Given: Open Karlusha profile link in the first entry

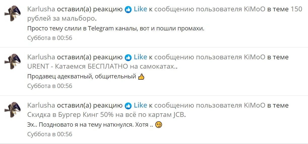Looking at the screenshot, I should point(41,9).
